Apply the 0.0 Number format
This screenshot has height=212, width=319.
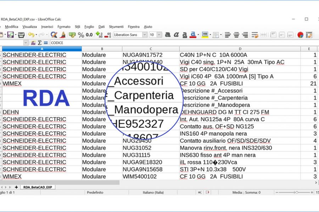tap(89, 35)
